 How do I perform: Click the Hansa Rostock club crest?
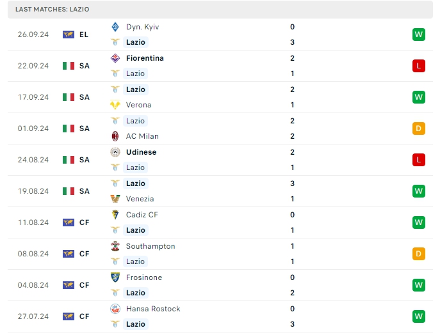coord(115,309)
